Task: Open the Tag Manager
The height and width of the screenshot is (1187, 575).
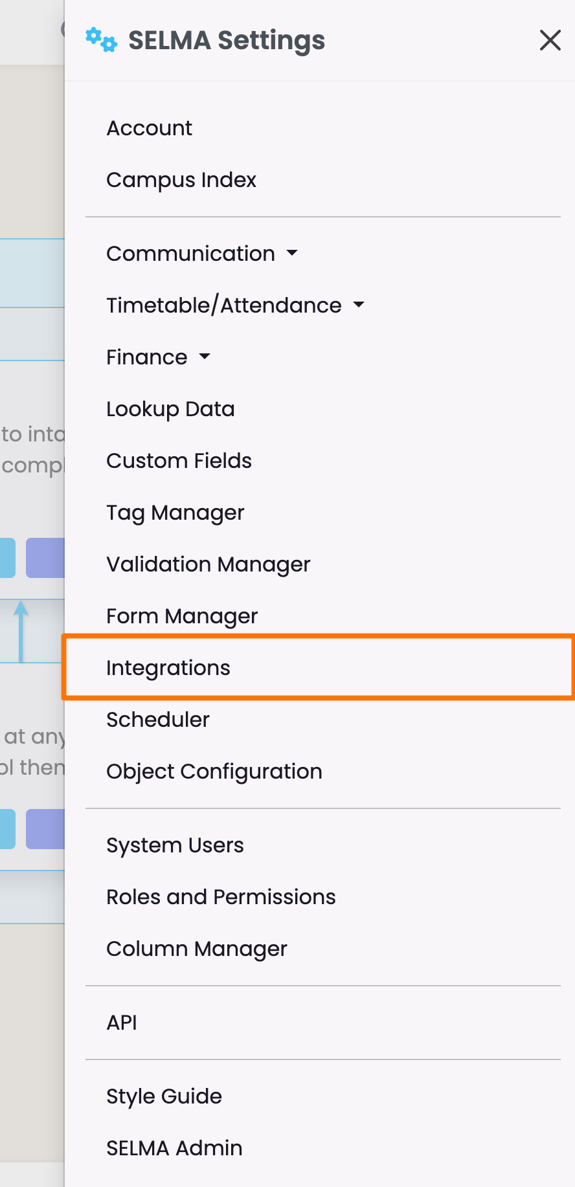Action: (x=175, y=513)
